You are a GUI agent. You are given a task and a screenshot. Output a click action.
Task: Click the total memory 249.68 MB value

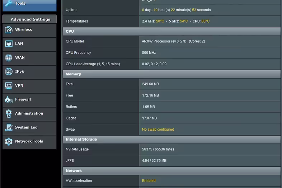pyautogui.click(x=150, y=84)
